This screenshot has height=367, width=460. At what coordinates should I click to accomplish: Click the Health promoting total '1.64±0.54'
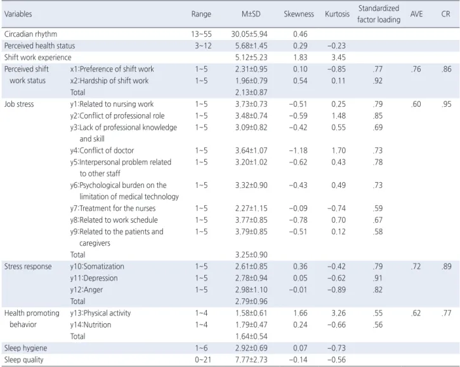coord(251,336)
